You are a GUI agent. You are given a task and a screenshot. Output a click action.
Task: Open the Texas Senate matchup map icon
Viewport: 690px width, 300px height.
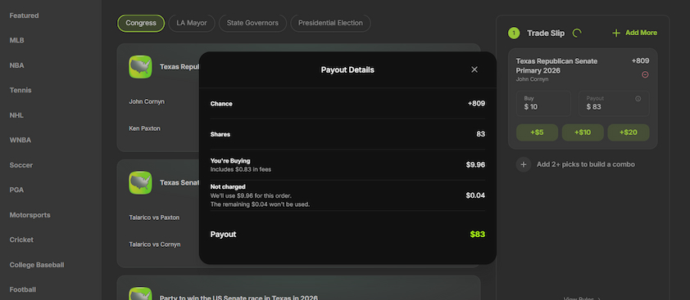[x=140, y=183]
